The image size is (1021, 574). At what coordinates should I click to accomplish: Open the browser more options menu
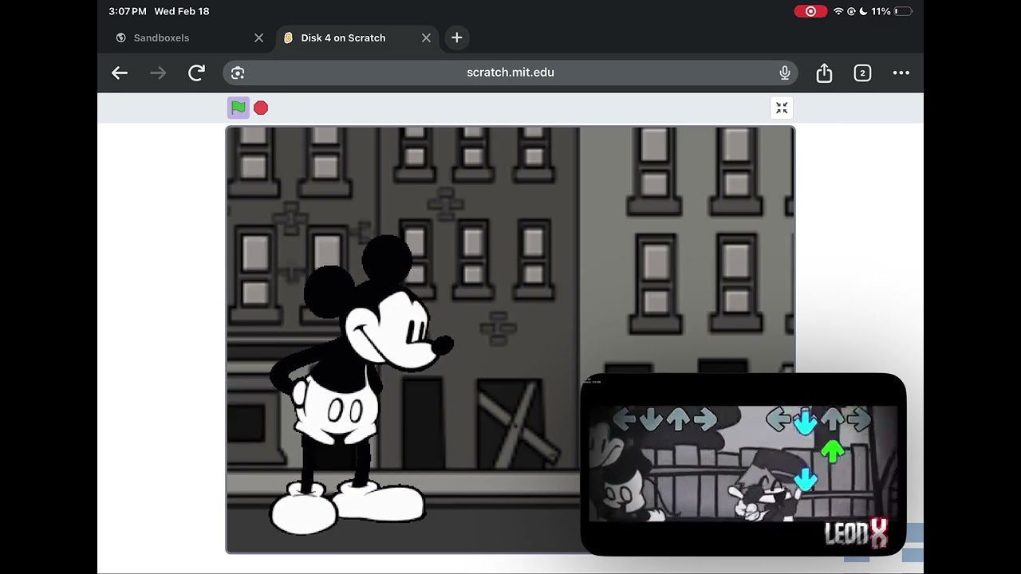901,73
